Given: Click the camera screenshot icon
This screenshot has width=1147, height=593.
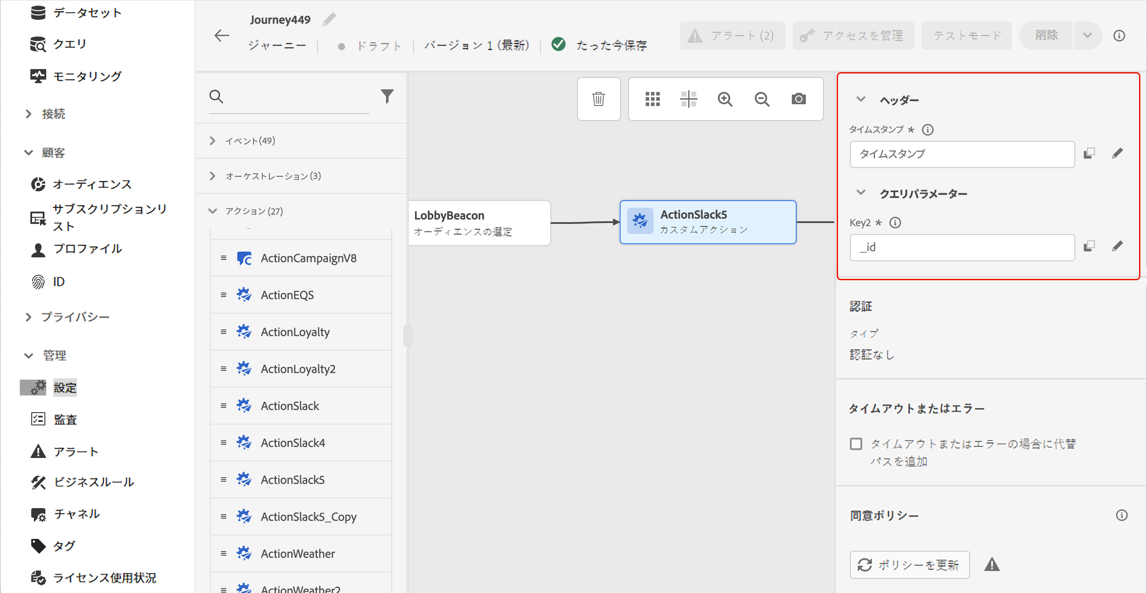Looking at the screenshot, I should tap(798, 99).
